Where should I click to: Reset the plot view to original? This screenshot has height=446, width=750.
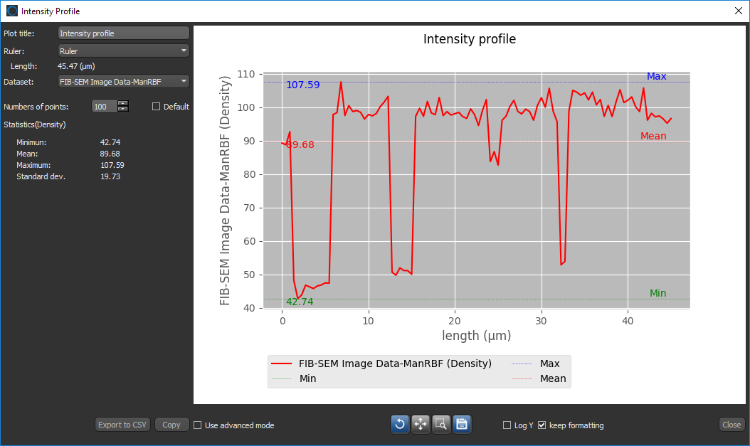[399, 424]
